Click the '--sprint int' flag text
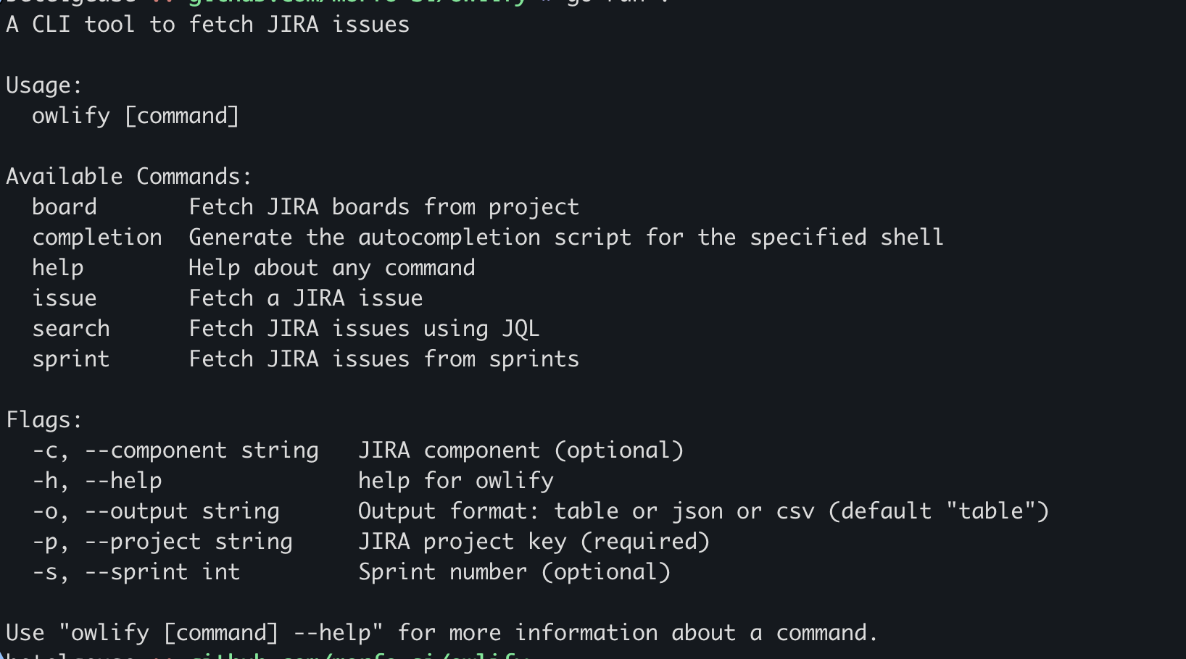Viewport: 1186px width, 659px height. pyautogui.click(x=162, y=573)
